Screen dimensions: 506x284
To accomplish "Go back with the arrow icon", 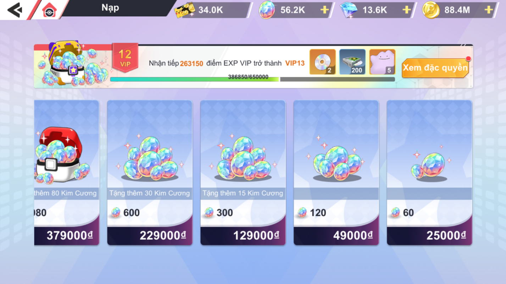I will [15, 10].
